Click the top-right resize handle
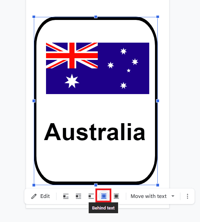This screenshot has height=222, width=200. (x=158, y=17)
